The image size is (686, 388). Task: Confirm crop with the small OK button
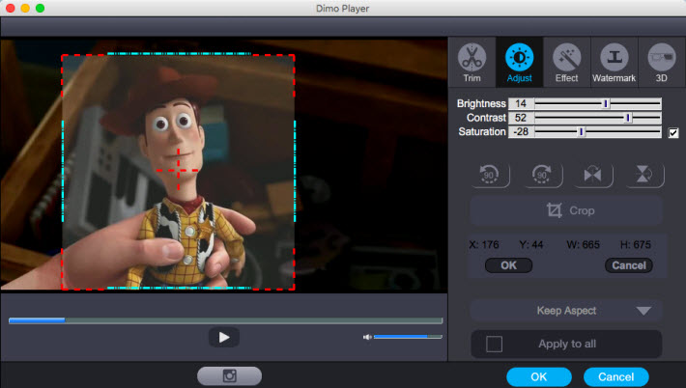coord(508,265)
